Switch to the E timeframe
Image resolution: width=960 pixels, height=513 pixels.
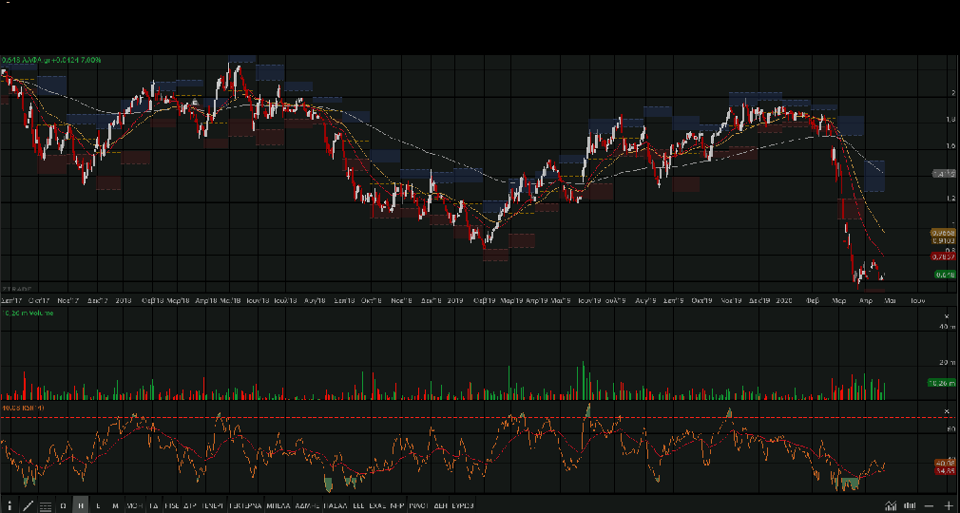(98, 505)
